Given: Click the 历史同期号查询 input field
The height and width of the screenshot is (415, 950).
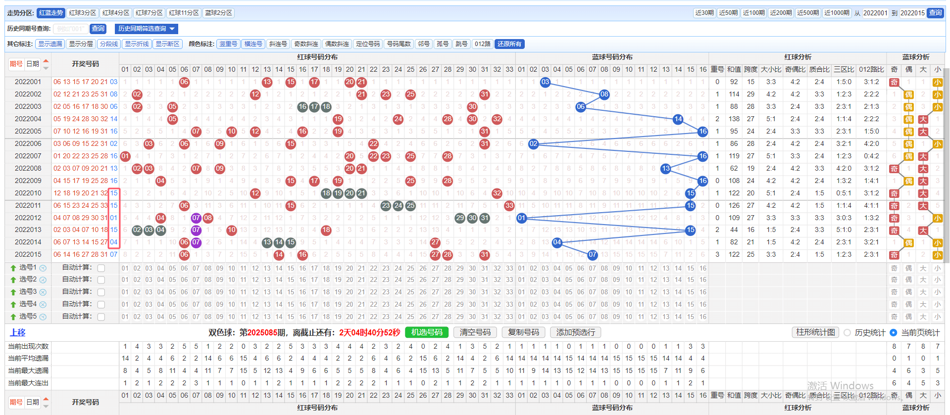Looking at the screenshot, I should (x=70, y=29).
